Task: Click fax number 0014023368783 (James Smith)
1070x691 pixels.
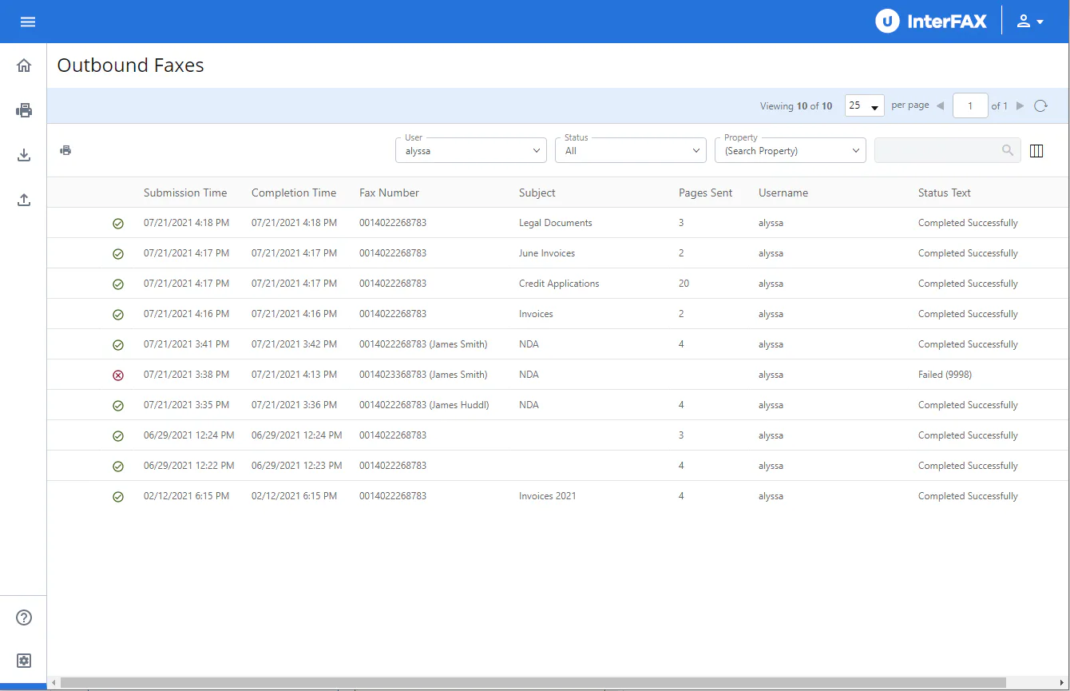Action: click(x=423, y=375)
